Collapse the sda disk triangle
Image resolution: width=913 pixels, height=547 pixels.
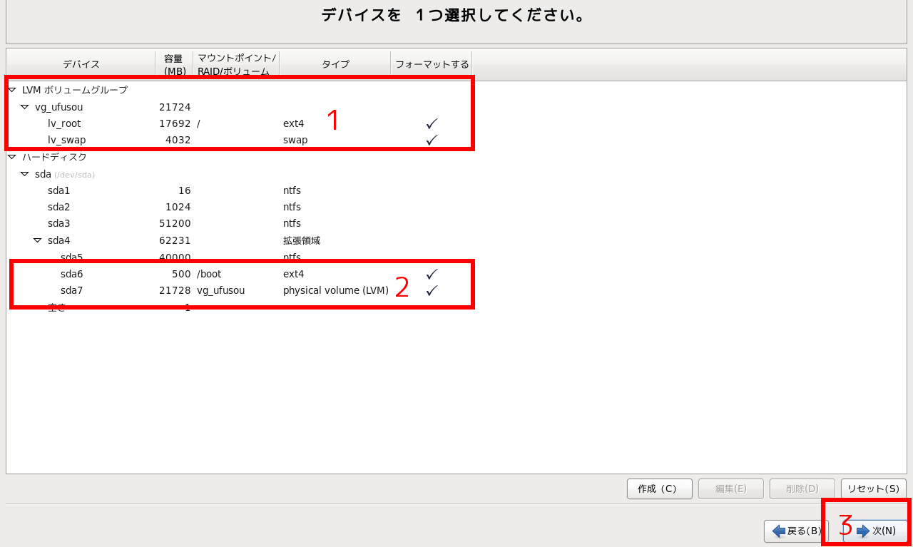pyautogui.click(x=25, y=174)
